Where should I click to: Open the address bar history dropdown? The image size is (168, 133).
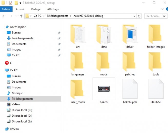coord(134,16)
